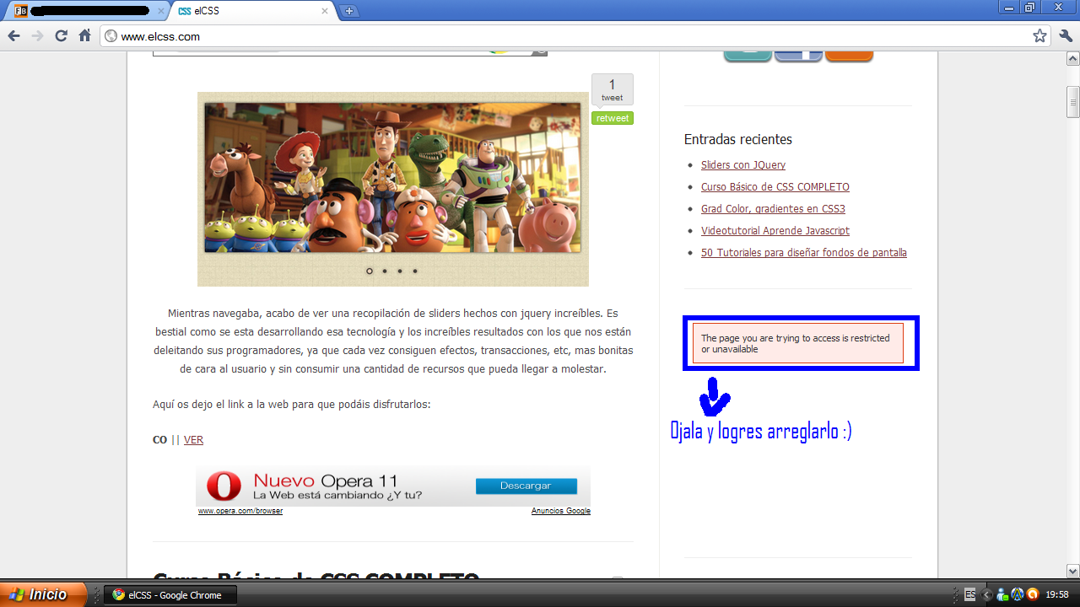Click the green retweet button
Screen dimensions: 1080x607
(613, 118)
